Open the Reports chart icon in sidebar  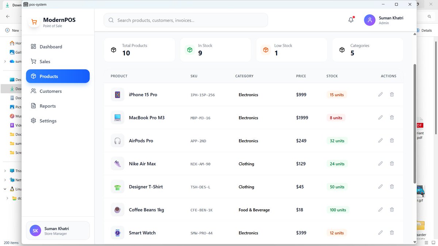coord(33,106)
